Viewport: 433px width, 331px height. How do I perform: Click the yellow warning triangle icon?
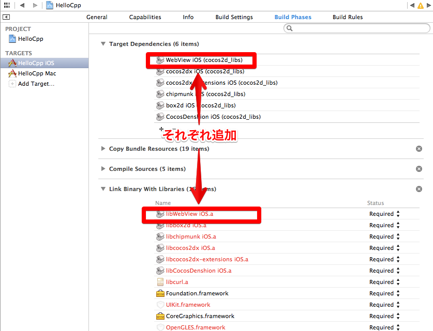pos(420,6)
